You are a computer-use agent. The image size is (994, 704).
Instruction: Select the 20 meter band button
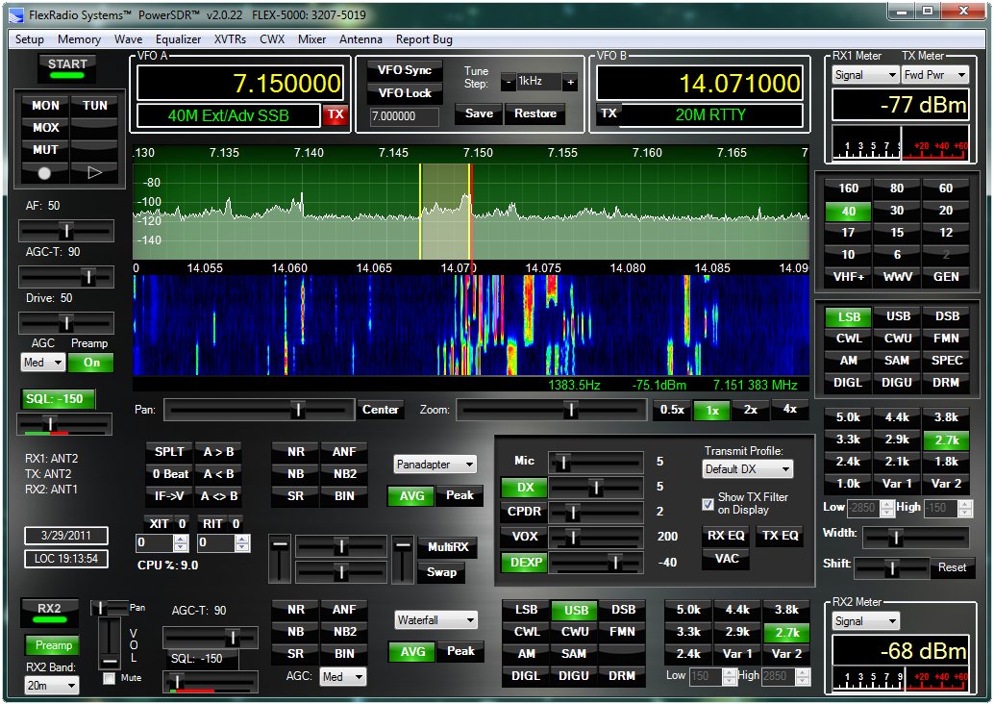point(946,211)
